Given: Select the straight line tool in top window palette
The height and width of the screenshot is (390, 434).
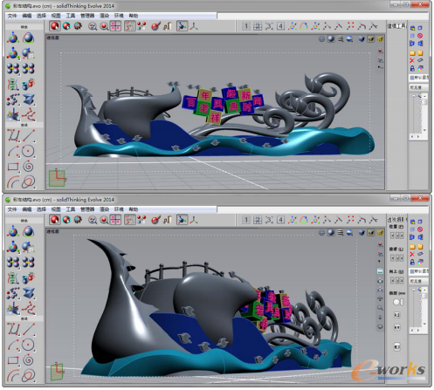Looking at the screenshot, I should pos(29,136).
